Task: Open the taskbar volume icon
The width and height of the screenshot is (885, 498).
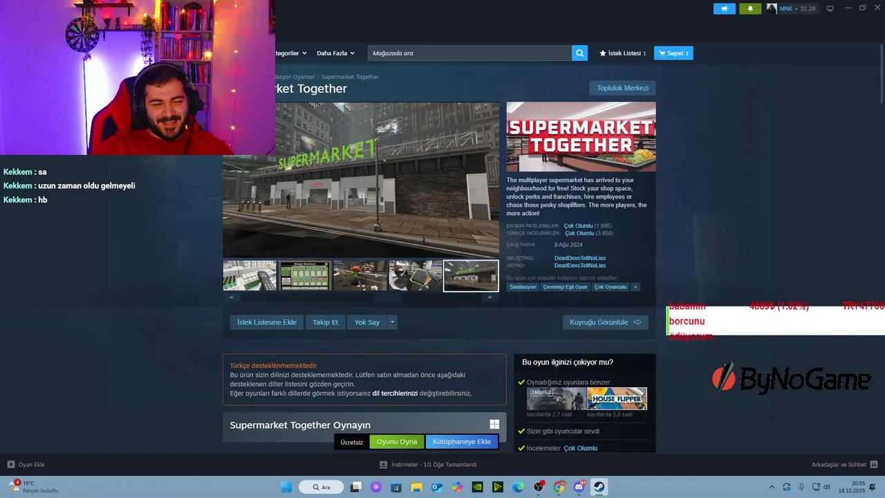Action: click(826, 487)
